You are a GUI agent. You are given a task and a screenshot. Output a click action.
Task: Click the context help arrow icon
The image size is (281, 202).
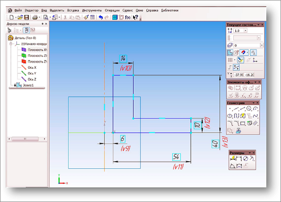click(135, 17)
